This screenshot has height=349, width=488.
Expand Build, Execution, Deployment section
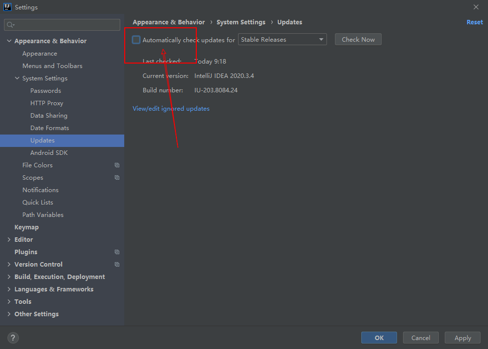[x=9, y=277]
